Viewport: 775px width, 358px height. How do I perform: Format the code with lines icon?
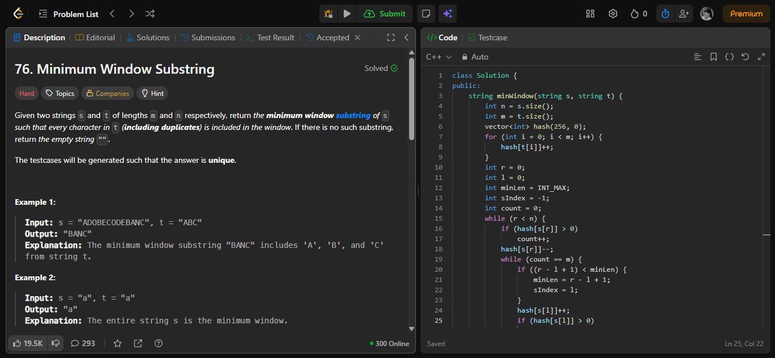(x=697, y=57)
